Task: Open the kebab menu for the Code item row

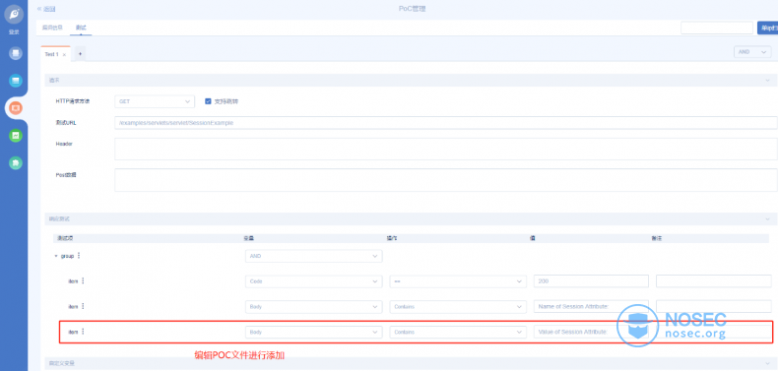Action: click(x=83, y=280)
